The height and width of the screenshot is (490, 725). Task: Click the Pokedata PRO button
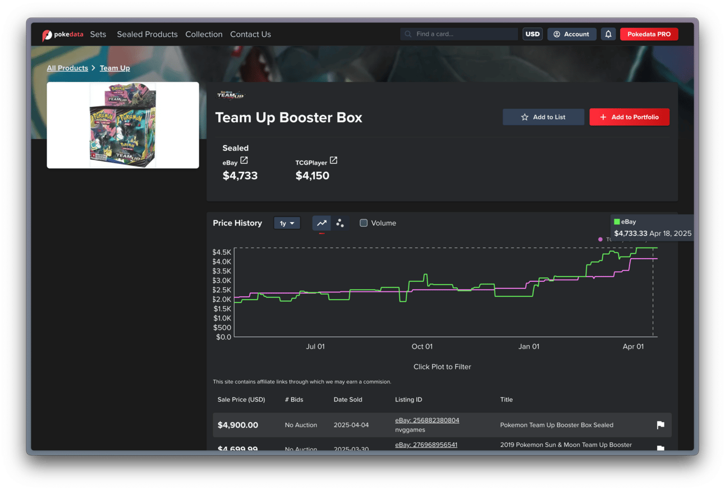(649, 34)
